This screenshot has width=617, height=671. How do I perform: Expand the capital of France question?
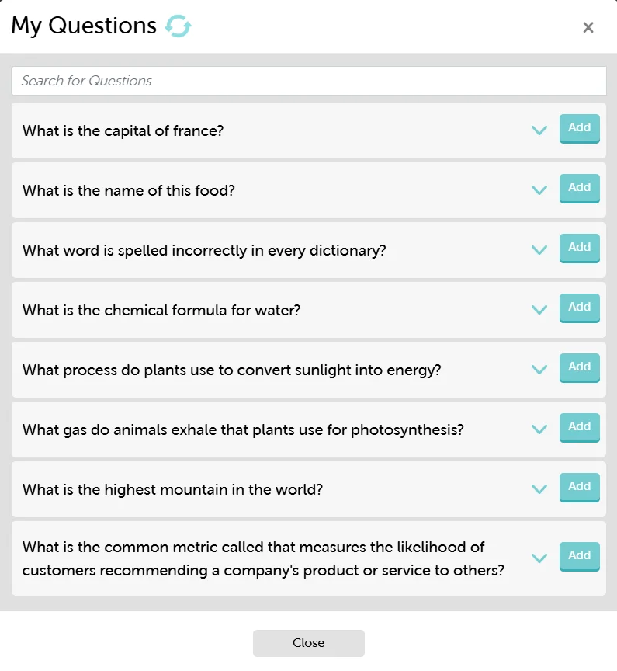pyautogui.click(x=539, y=130)
